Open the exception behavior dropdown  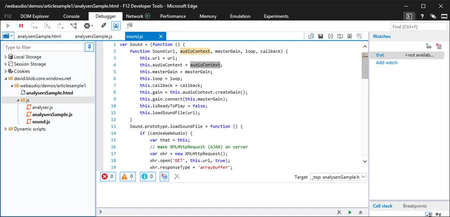coord(88,26)
